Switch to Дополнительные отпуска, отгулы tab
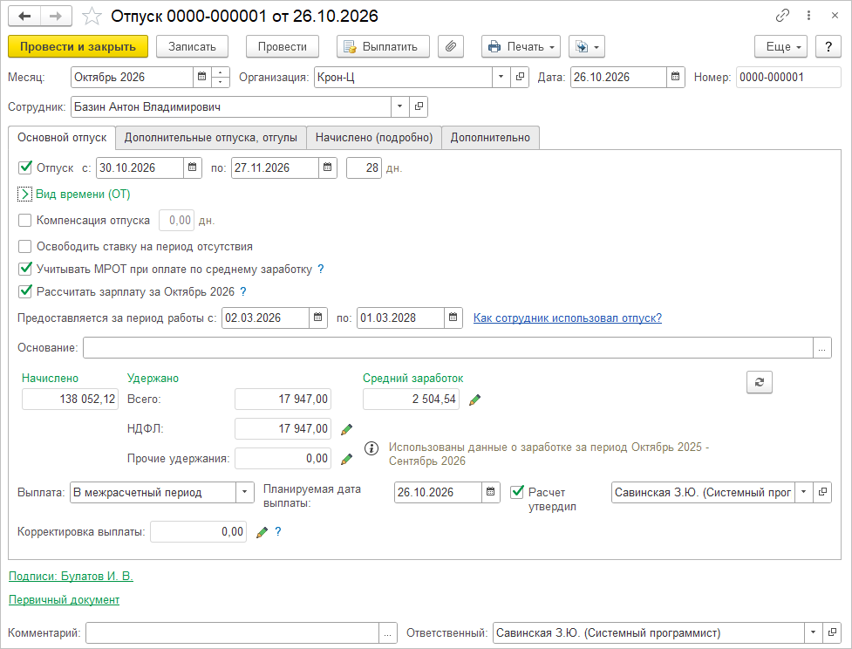This screenshot has width=852, height=649. tap(211, 138)
